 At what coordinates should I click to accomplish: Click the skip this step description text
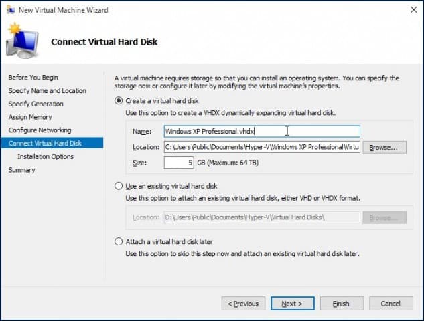[x=242, y=253]
